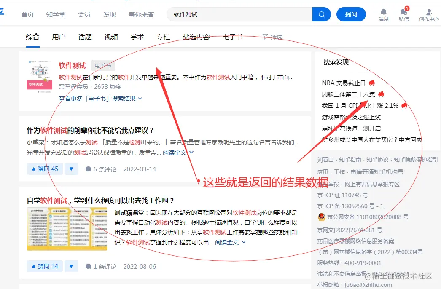
Task: Click the Zhihu logo at top left
Action: point(2,11)
